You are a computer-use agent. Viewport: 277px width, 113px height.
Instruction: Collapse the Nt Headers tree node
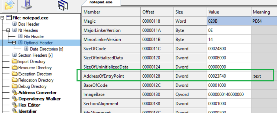pyautogui.click(x=8, y=30)
